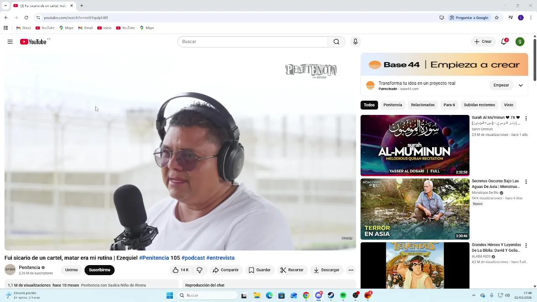
Task: Click the Recortar button
Action: pos(292,270)
